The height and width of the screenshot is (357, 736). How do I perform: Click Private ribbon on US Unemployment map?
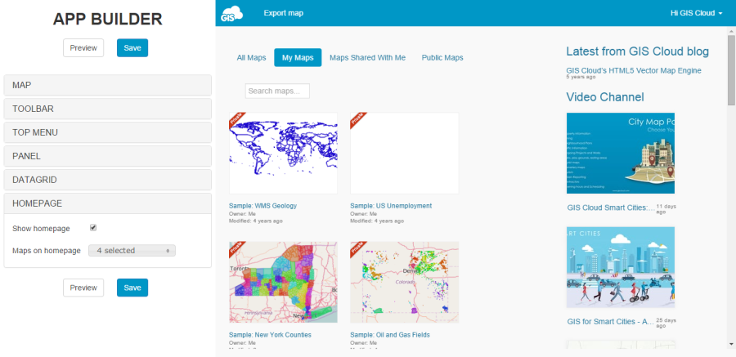click(x=357, y=119)
